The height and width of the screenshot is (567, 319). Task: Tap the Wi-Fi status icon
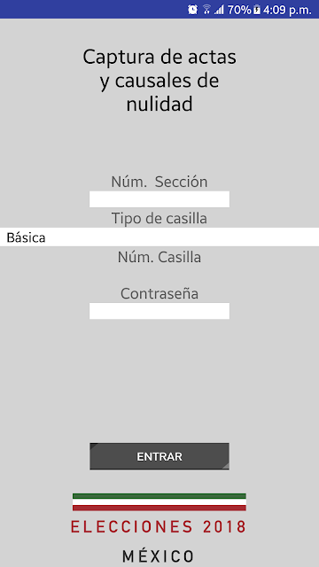tap(206, 10)
